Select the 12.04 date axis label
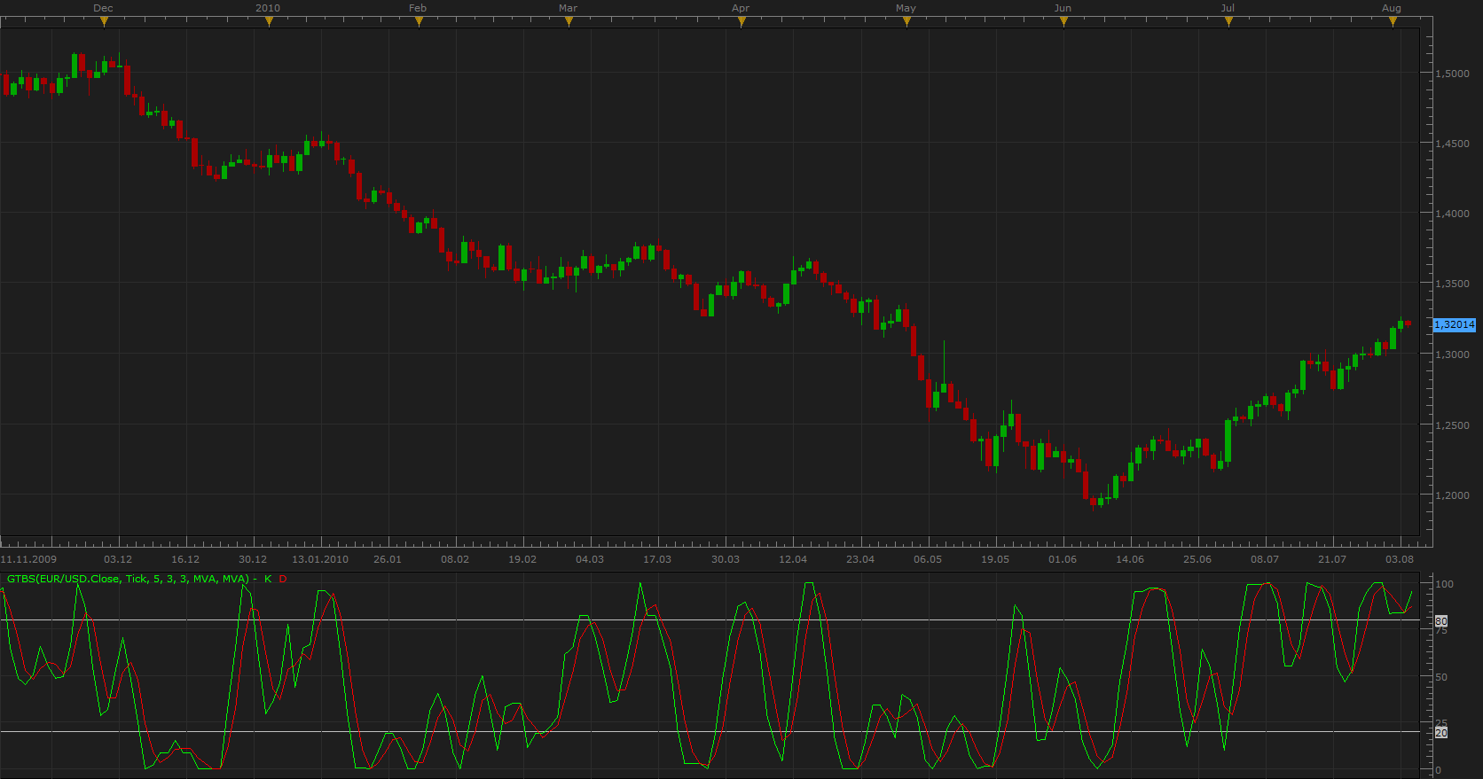The height and width of the screenshot is (779, 1483). [x=793, y=559]
